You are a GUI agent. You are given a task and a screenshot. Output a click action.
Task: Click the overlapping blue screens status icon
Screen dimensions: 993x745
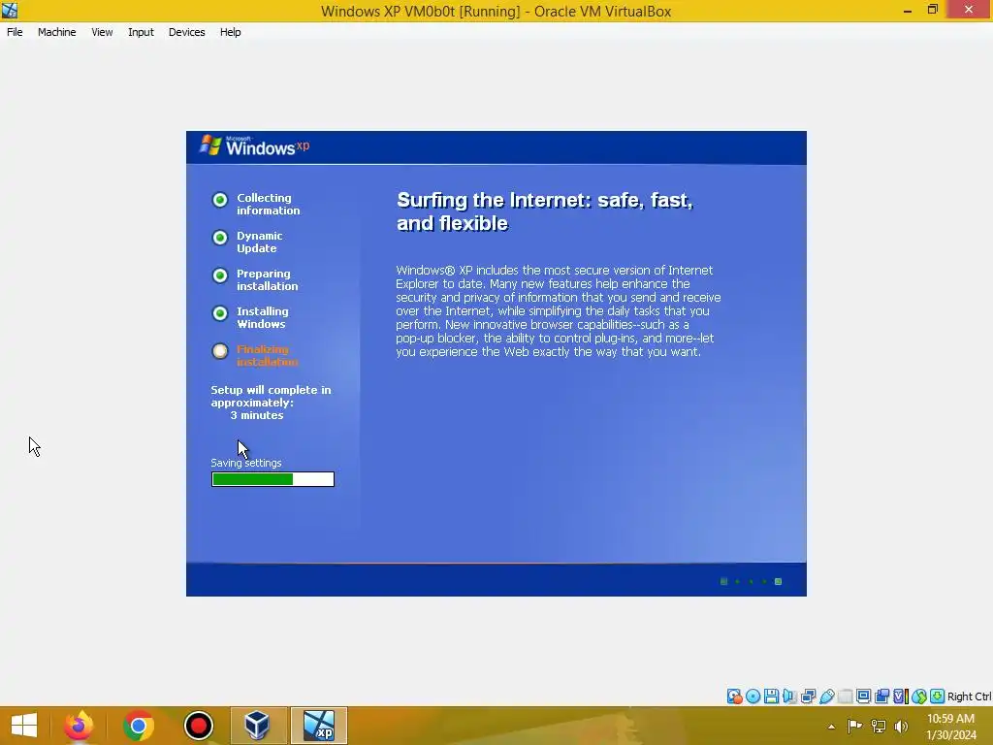(x=881, y=696)
